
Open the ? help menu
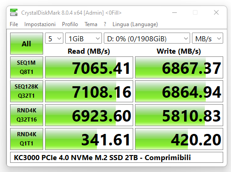coord(105,24)
